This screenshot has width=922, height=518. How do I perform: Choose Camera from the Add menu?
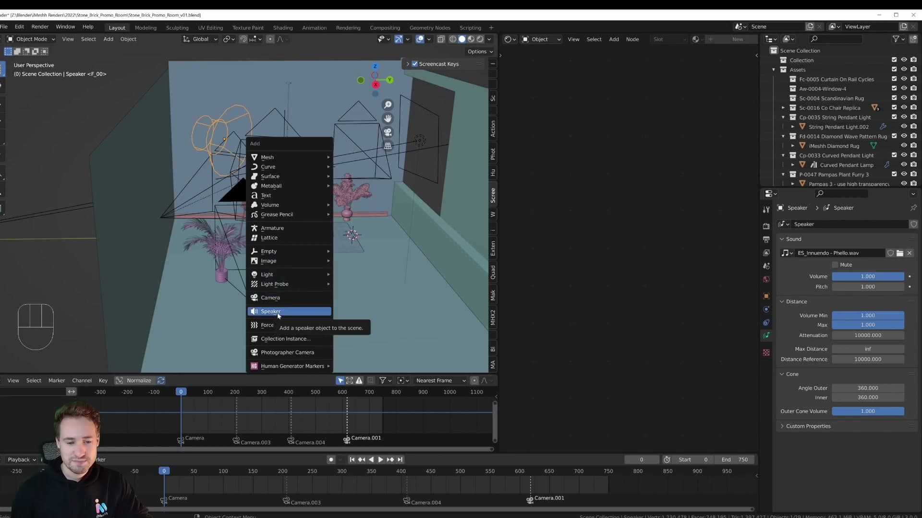[290, 298]
